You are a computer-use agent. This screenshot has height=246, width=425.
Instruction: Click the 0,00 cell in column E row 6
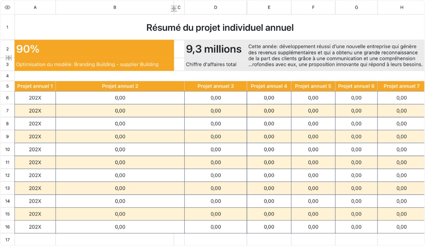point(269,98)
